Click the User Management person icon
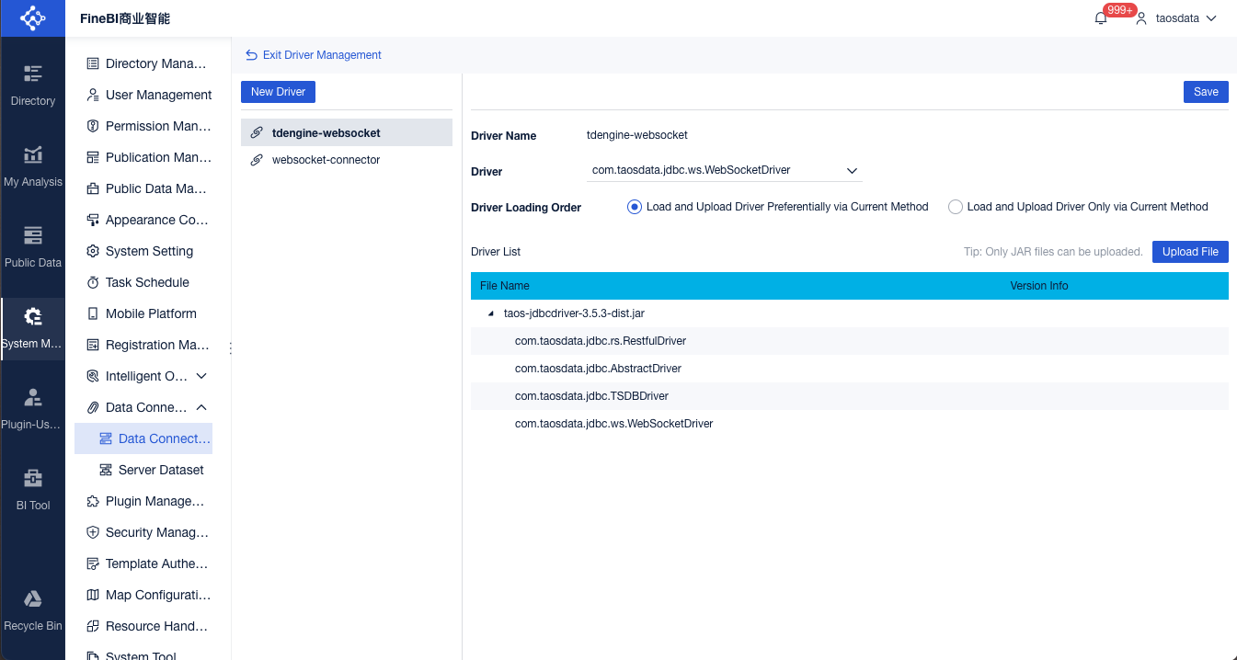 93,95
